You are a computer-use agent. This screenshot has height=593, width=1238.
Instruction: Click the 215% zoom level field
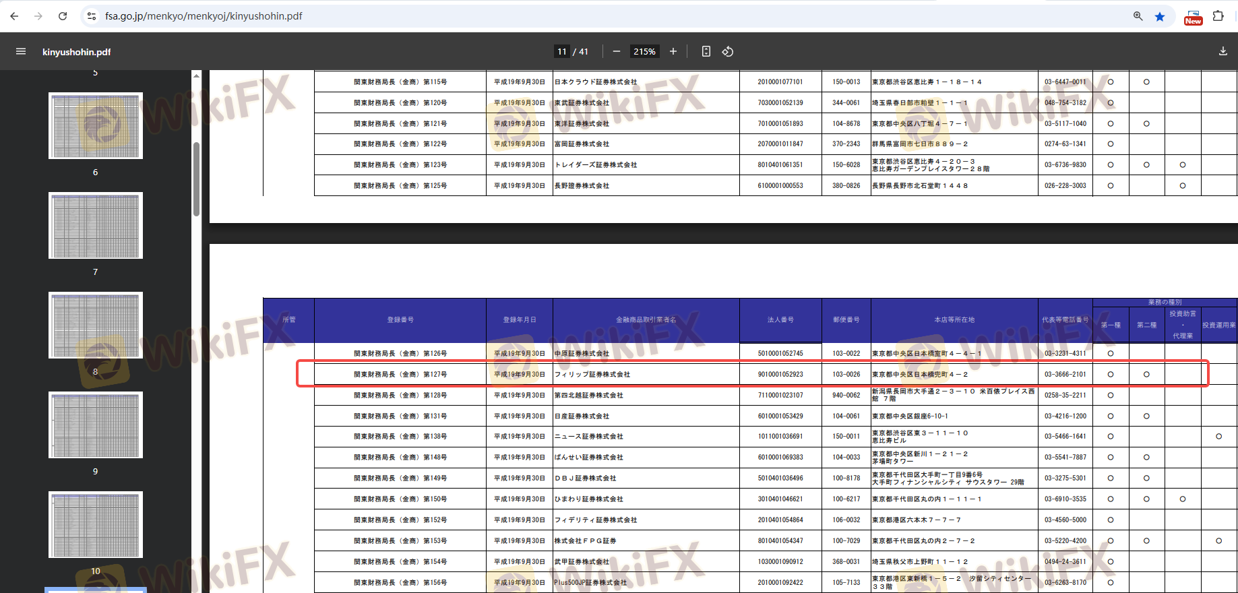pyautogui.click(x=644, y=51)
